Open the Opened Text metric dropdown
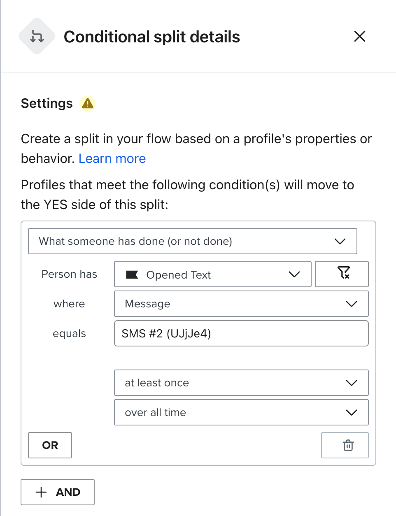The image size is (396, 516). [x=212, y=274]
